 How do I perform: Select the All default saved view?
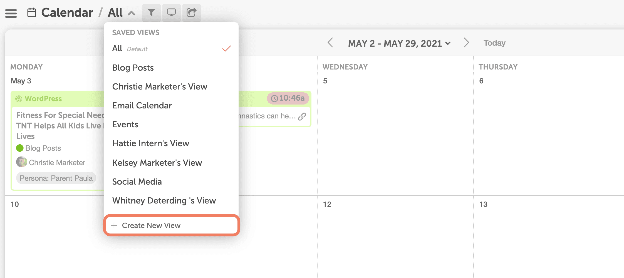(x=171, y=49)
